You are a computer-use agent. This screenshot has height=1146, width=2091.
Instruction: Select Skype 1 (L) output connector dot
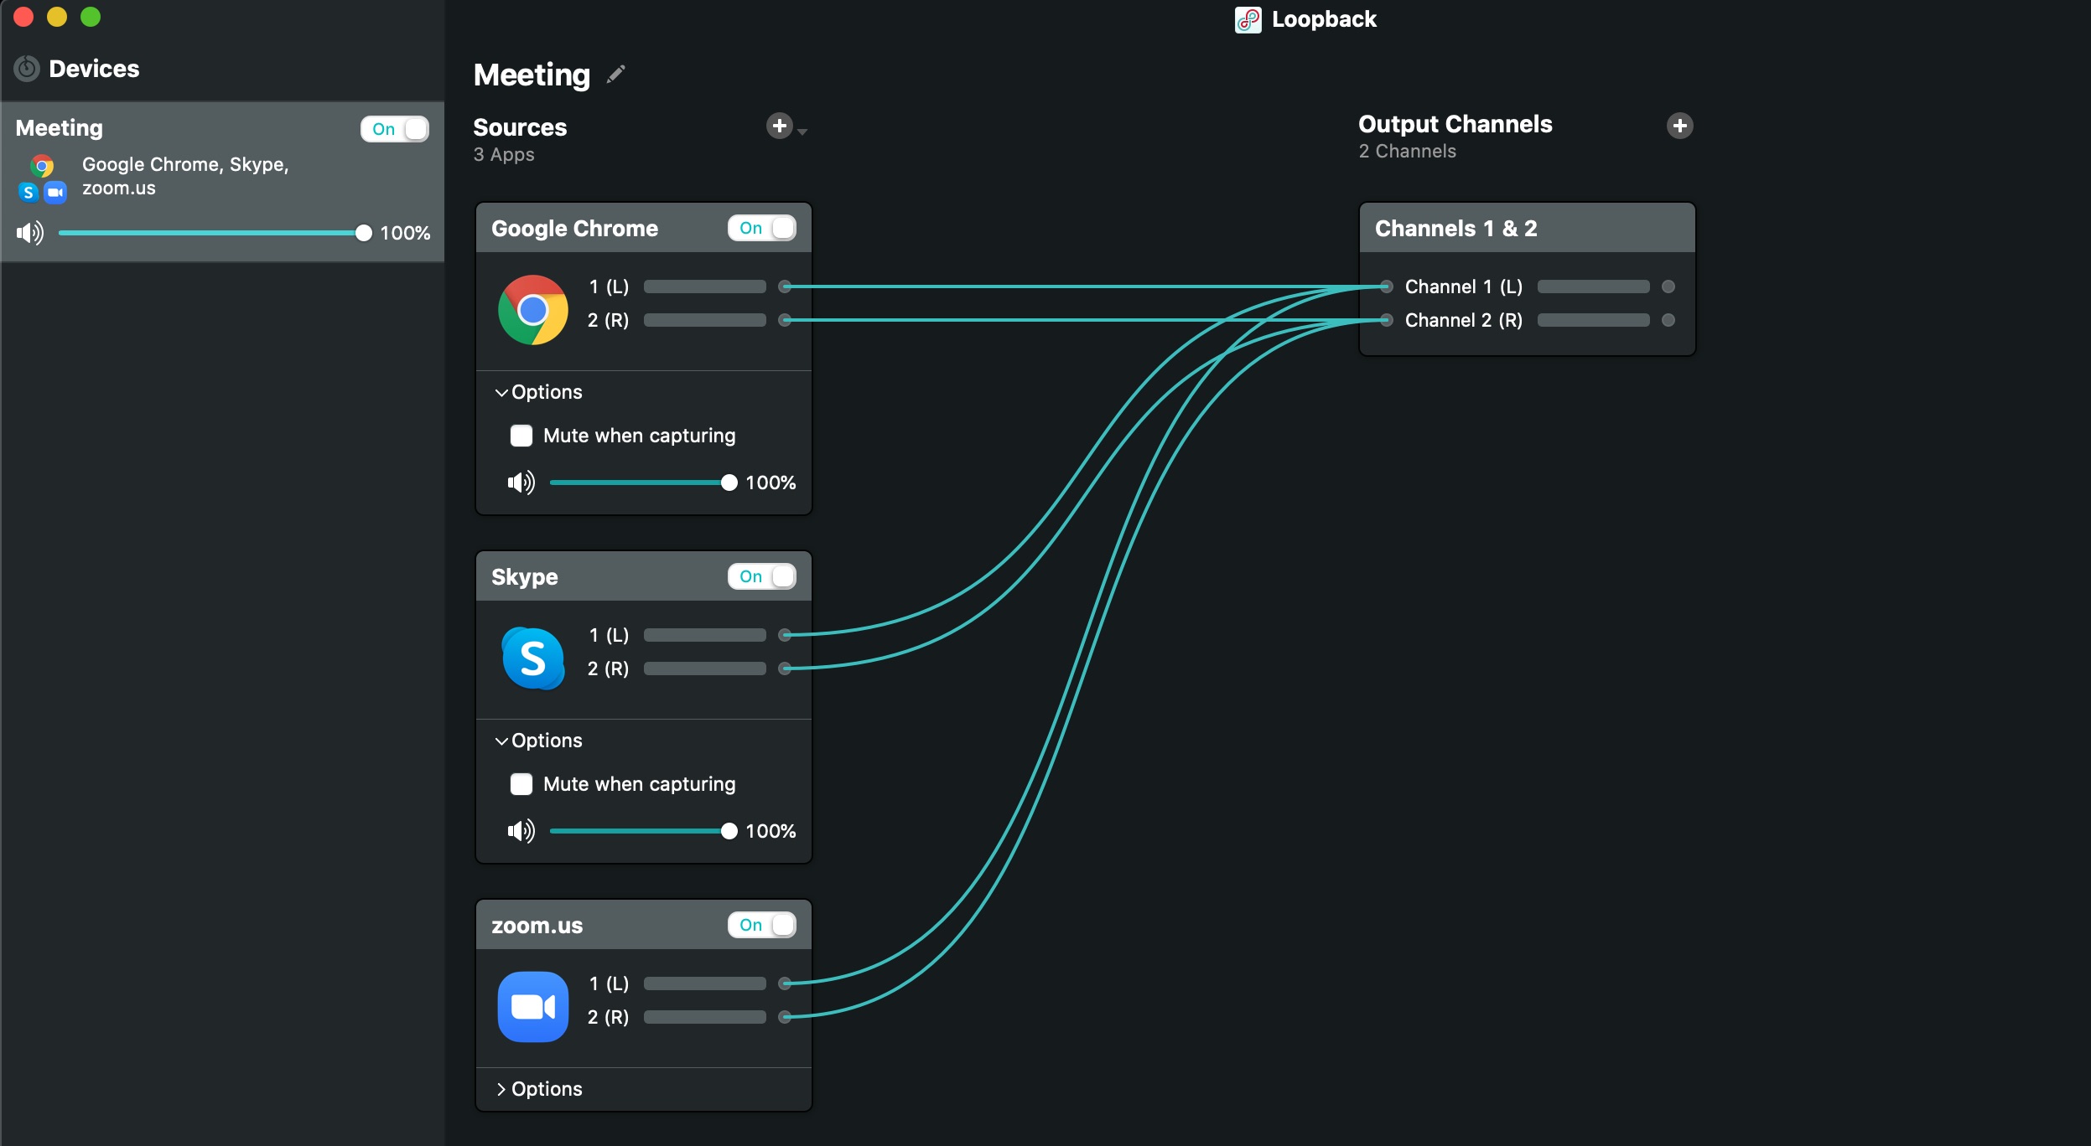785,635
